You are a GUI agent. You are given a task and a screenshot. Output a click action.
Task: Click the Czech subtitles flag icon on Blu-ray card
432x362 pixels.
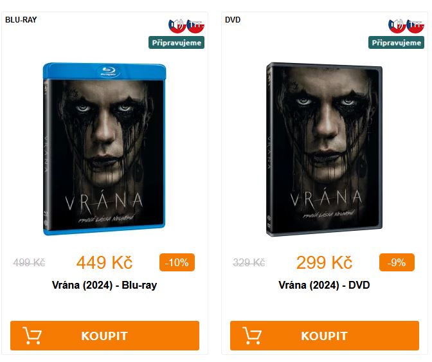click(195, 26)
